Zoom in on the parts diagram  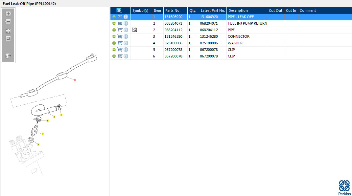tap(8, 14)
